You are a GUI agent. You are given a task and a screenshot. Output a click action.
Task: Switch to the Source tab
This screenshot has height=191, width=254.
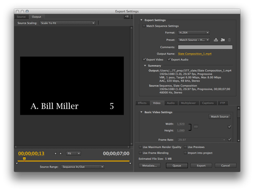21,17
